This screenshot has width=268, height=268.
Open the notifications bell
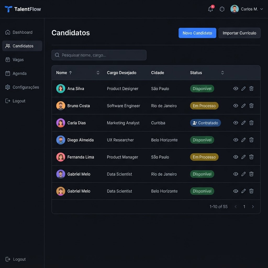coord(210,9)
